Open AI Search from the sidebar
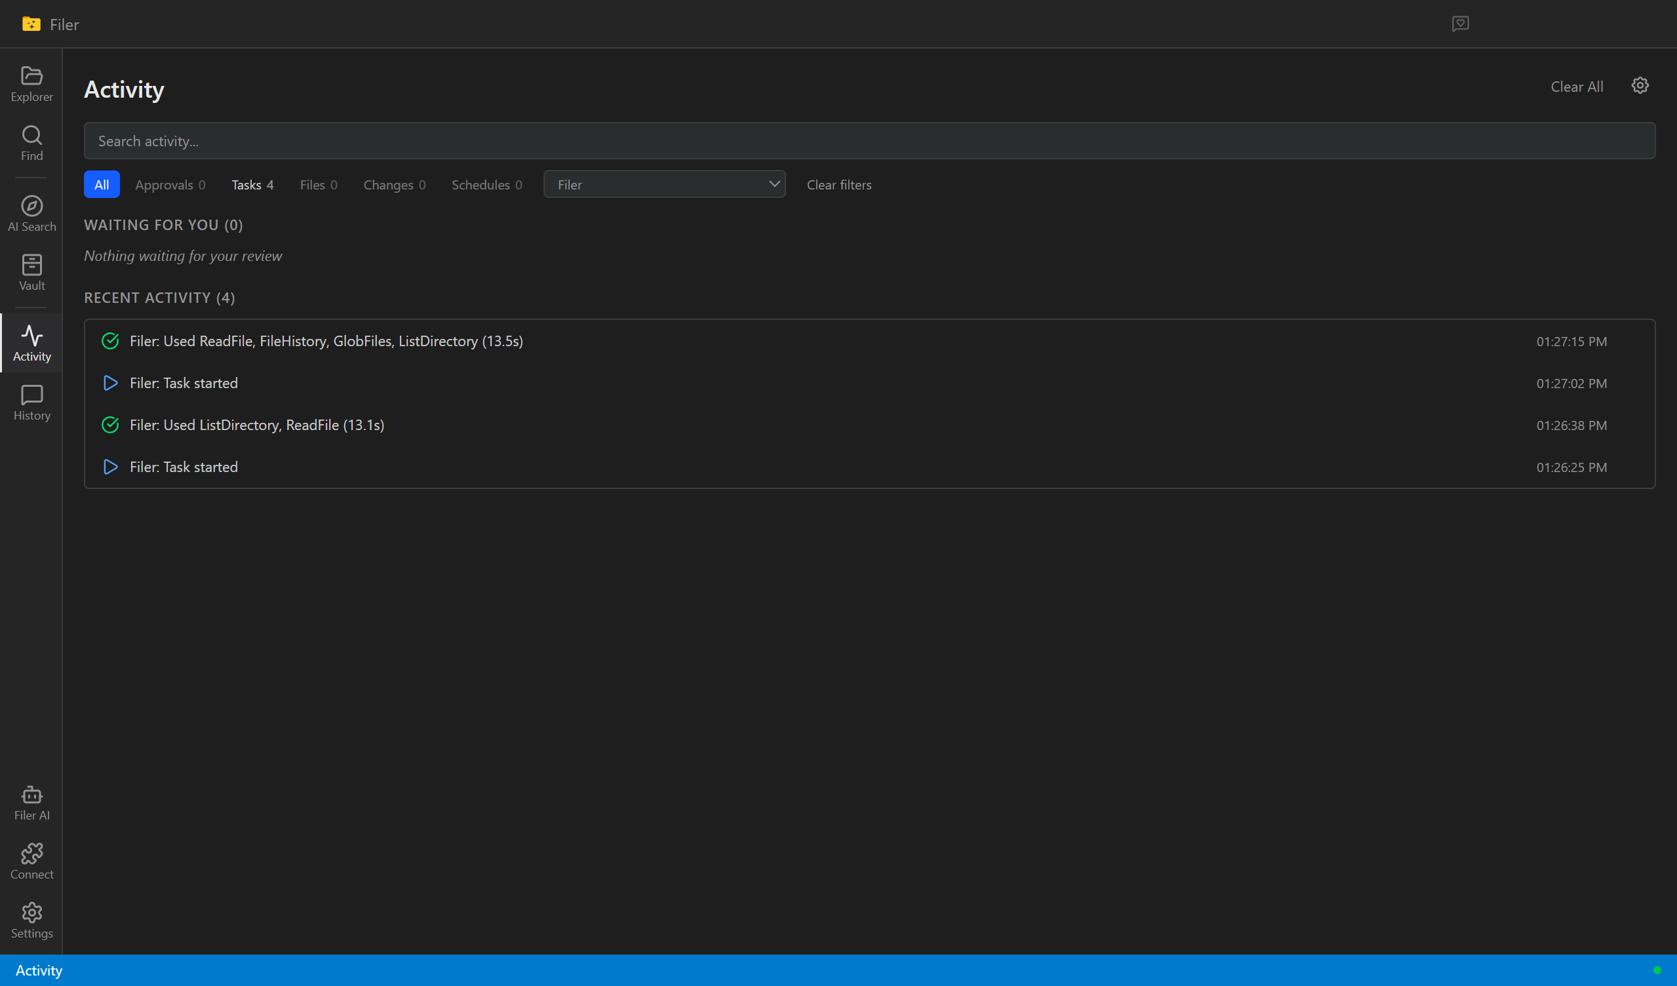Viewport: 1677px width, 986px height. (x=31, y=214)
